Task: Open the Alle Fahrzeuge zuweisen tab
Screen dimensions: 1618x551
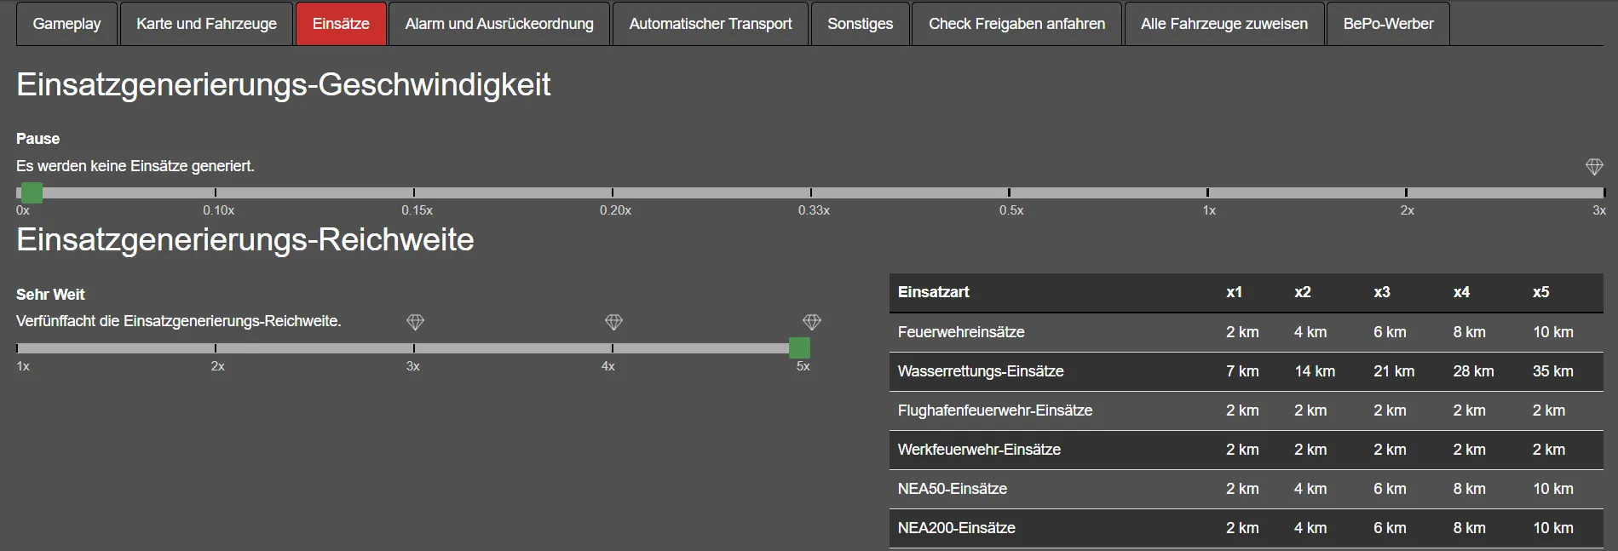Action: click(x=1224, y=24)
